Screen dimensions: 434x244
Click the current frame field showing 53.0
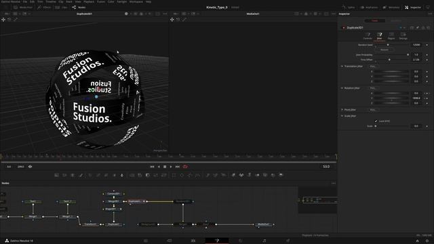pos(326,167)
